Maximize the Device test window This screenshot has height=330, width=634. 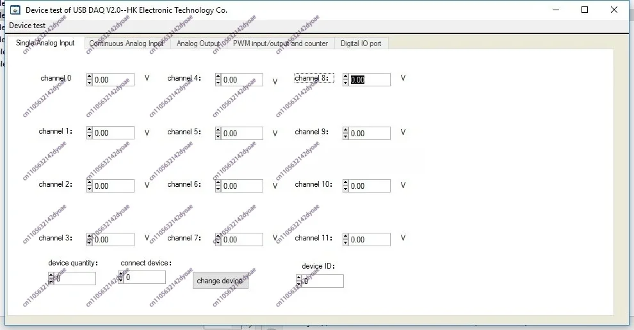coord(585,10)
